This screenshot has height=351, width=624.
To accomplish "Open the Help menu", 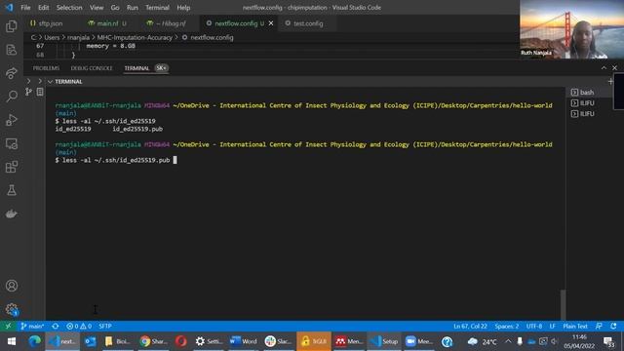I will pos(183,8).
